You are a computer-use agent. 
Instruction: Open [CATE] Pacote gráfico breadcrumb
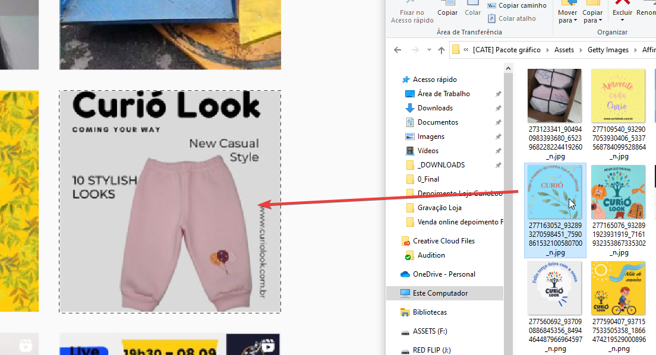pos(507,50)
